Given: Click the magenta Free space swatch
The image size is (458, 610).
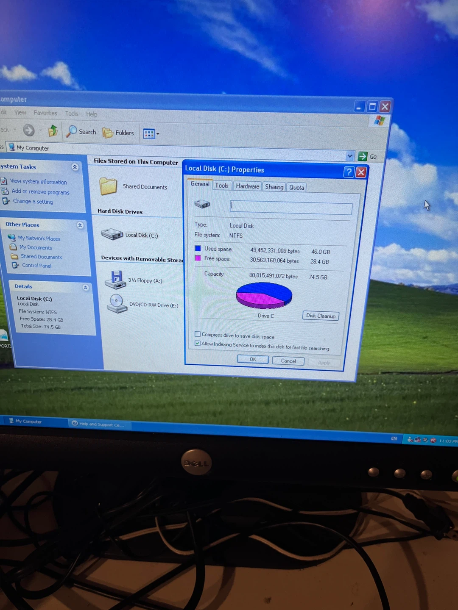Looking at the screenshot, I should pos(198,258).
